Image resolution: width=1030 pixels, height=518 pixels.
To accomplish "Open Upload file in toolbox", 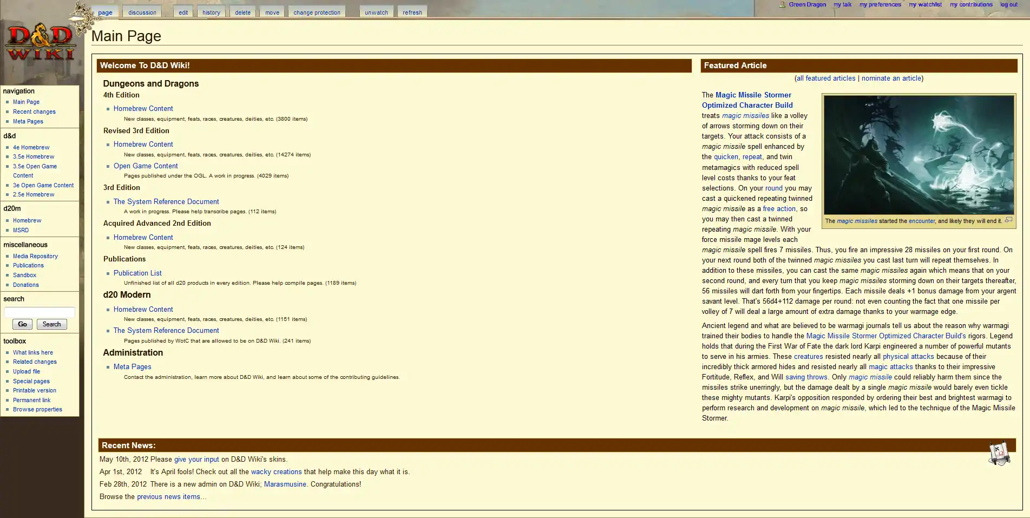I will pos(27,371).
